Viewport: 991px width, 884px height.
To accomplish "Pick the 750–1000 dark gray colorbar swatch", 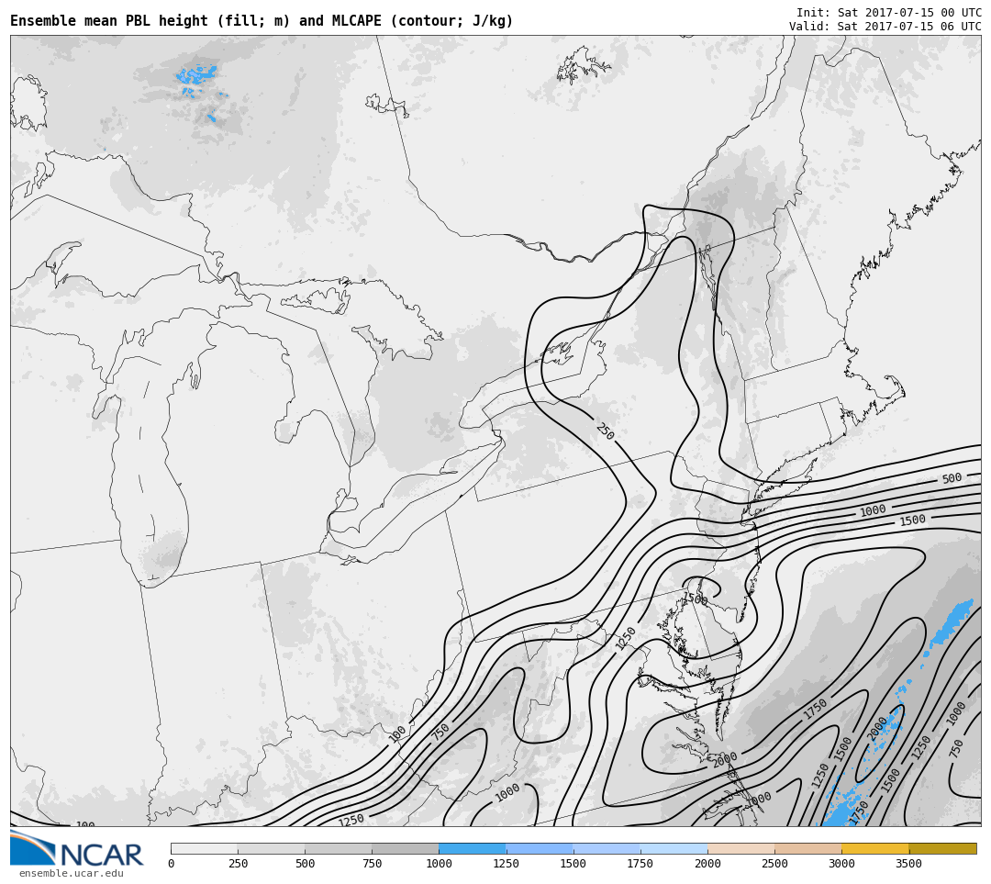I will point(406,848).
